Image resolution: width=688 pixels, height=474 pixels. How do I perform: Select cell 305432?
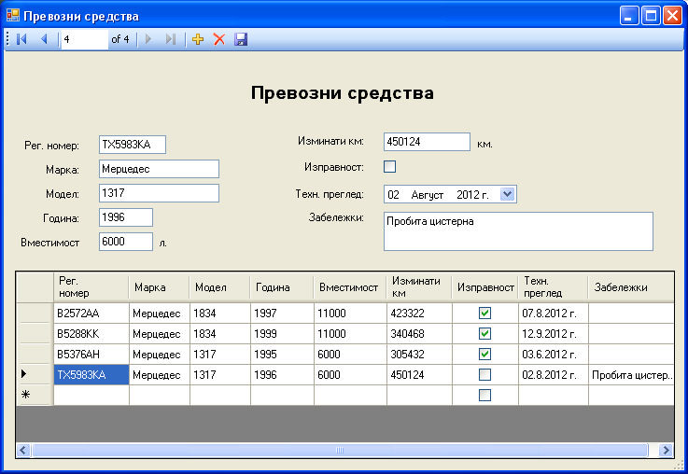click(x=419, y=354)
